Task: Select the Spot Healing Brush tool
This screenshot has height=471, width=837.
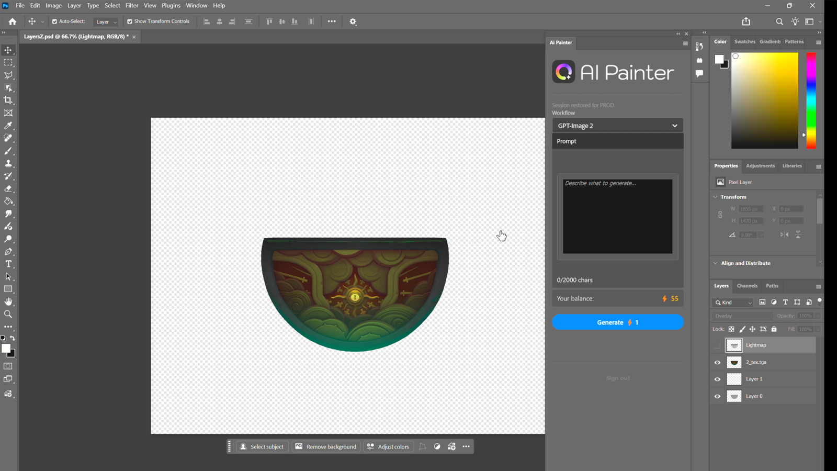Action: [x=8, y=138]
